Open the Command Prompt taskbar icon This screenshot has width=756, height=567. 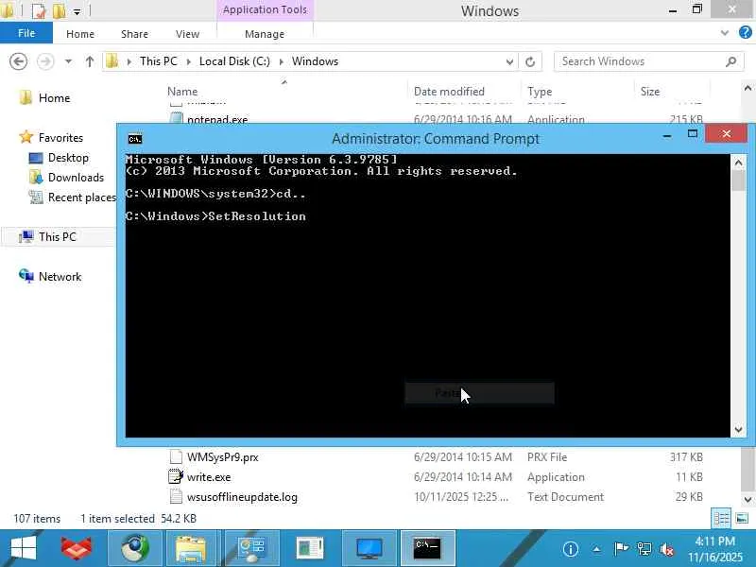pos(427,548)
